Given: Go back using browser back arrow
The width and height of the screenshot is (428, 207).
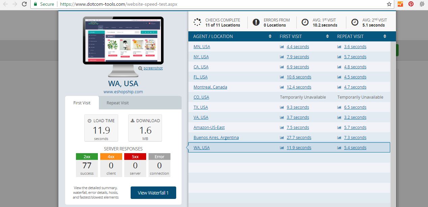Looking at the screenshot, I should coord(5,4).
